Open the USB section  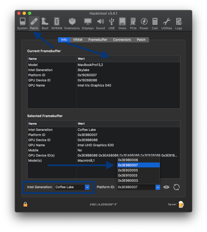(x=112, y=24)
